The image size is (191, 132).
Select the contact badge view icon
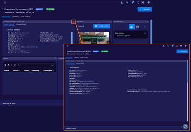coord(138,27)
